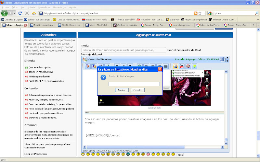Screen dimensions: 260x162
Task: Switch to the Identi - The Metal tab
Action: [x=98, y=25]
